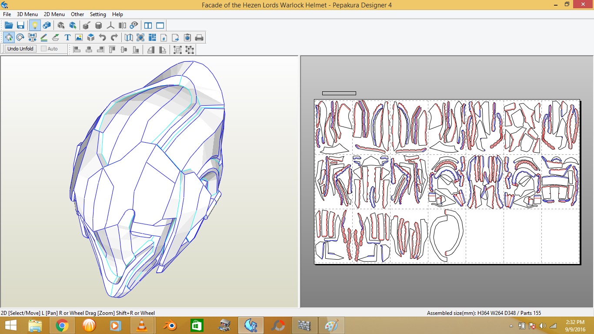Open the 2D Menu dropdown

point(54,14)
